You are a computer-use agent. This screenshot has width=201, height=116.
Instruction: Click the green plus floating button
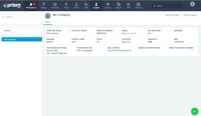(194, 111)
